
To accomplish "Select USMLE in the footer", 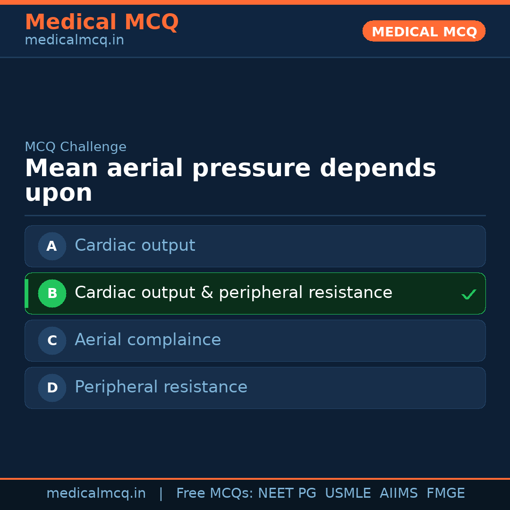I will click(348, 493).
